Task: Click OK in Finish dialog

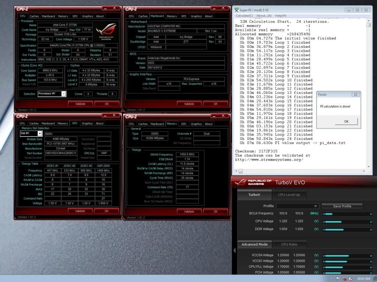Action: click(346, 121)
